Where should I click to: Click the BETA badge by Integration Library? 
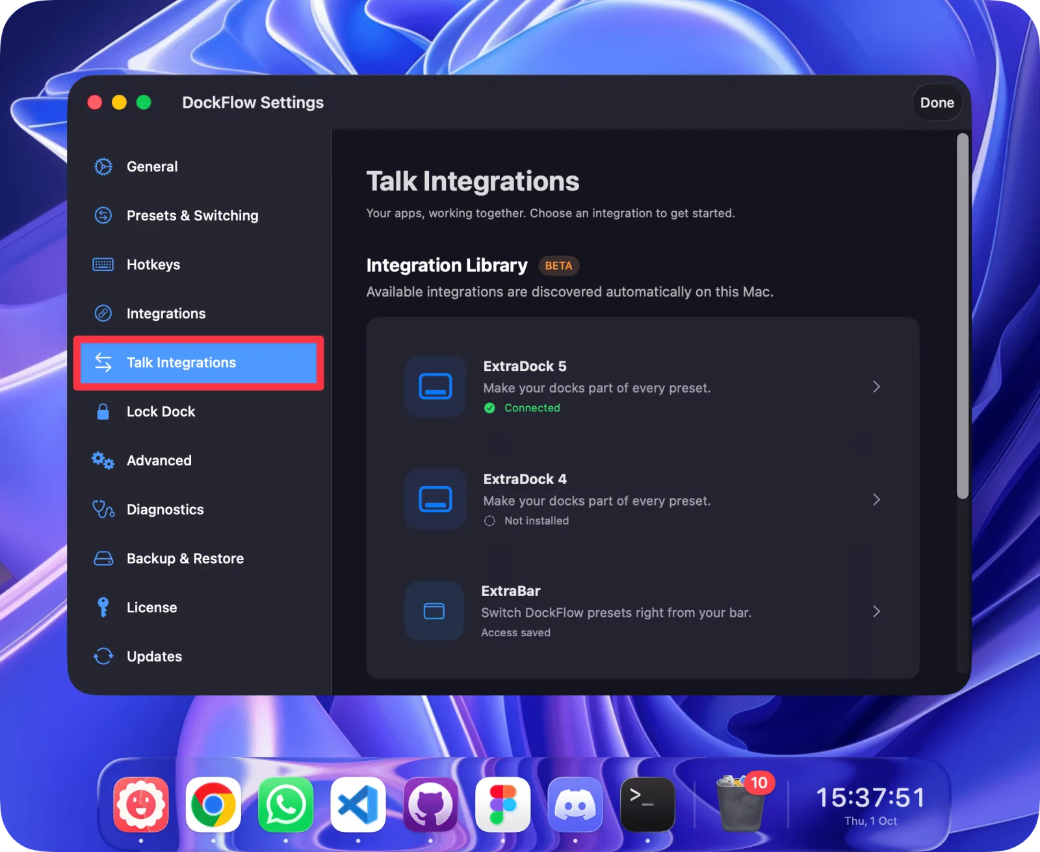pos(558,266)
